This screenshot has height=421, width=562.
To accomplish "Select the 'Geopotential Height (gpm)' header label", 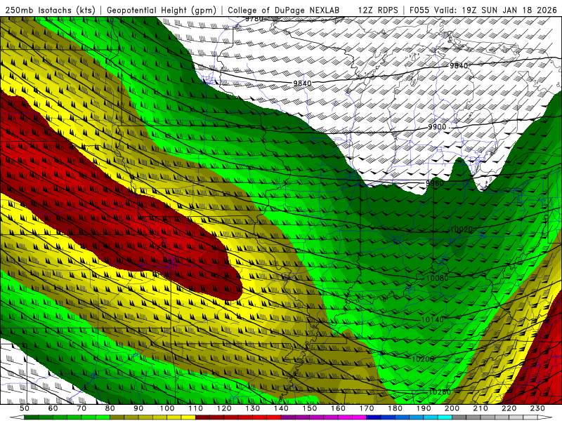I will point(162,10).
